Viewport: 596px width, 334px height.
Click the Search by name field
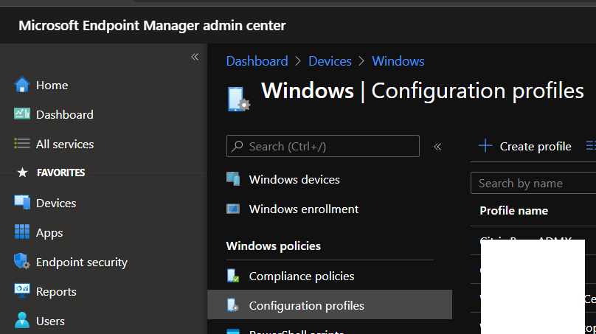click(x=533, y=184)
